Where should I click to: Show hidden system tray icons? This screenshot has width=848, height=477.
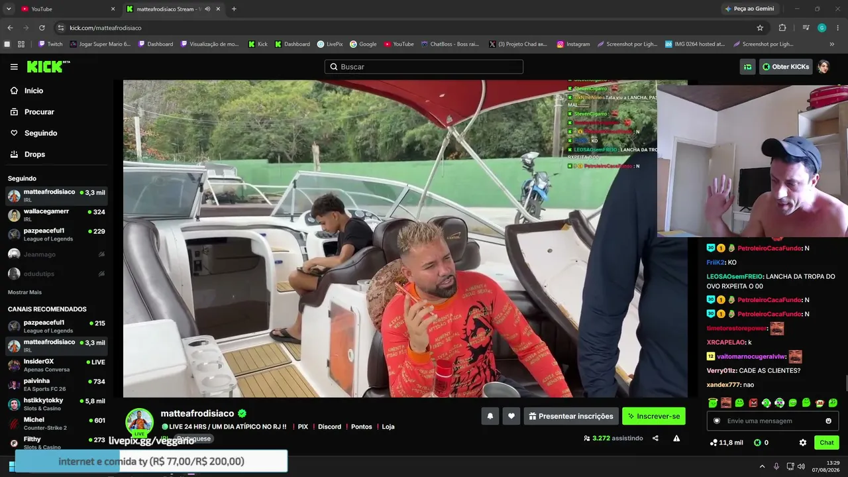click(x=762, y=466)
